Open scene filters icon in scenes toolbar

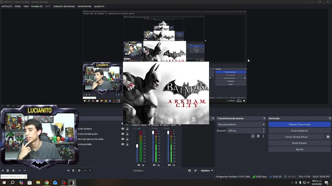point(13,171)
